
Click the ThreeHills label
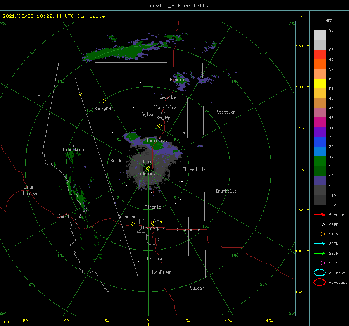195,169
